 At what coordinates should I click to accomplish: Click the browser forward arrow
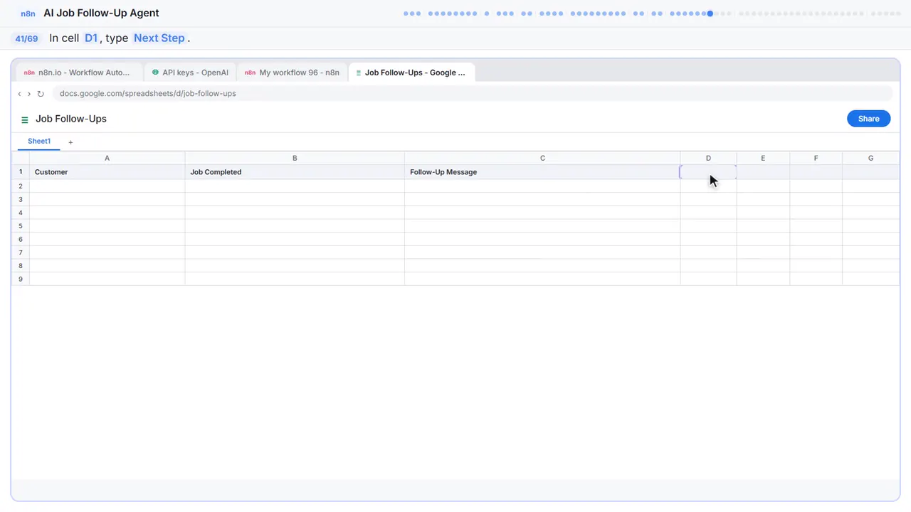pyautogui.click(x=29, y=94)
